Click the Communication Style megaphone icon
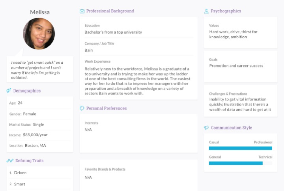This screenshot has width=284, height=191. point(206,128)
